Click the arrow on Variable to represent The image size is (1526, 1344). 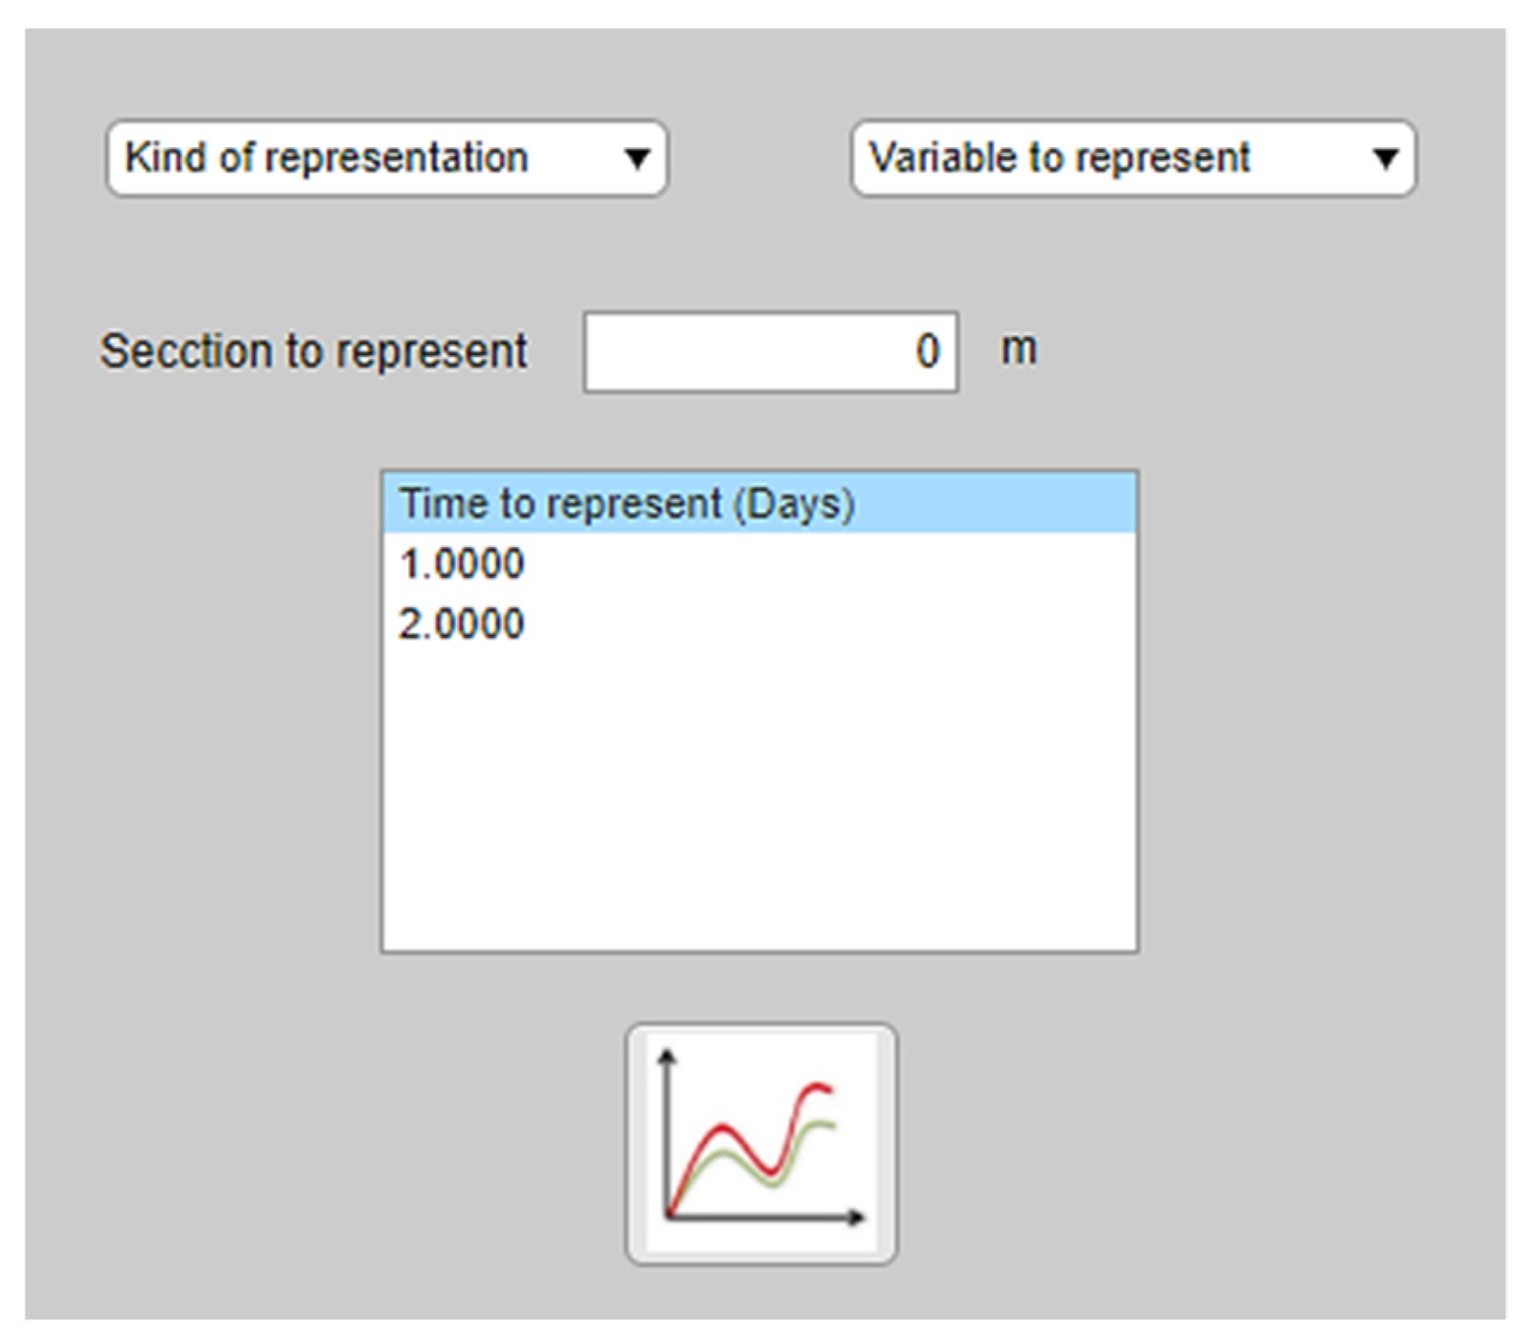(x=1385, y=159)
